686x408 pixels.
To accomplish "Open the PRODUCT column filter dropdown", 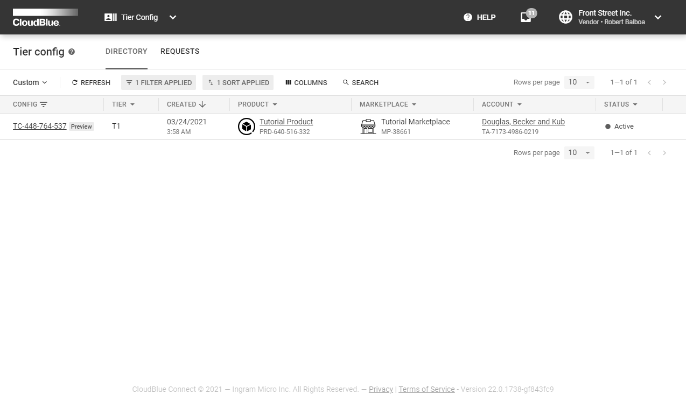I will [275, 104].
